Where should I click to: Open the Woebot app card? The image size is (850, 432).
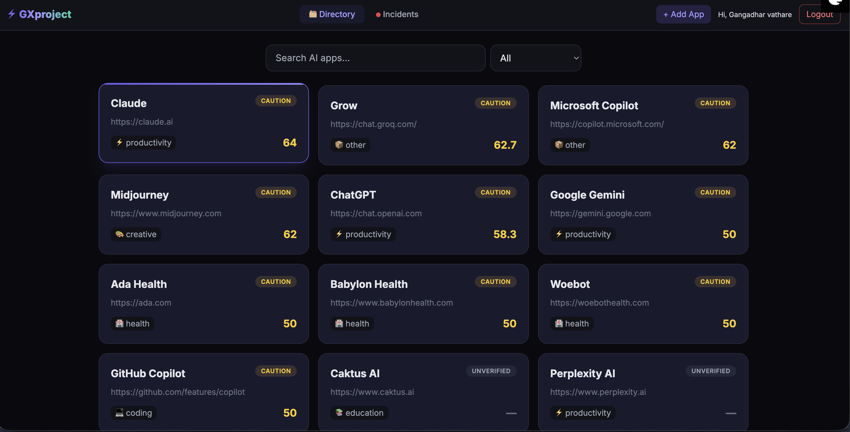click(643, 304)
